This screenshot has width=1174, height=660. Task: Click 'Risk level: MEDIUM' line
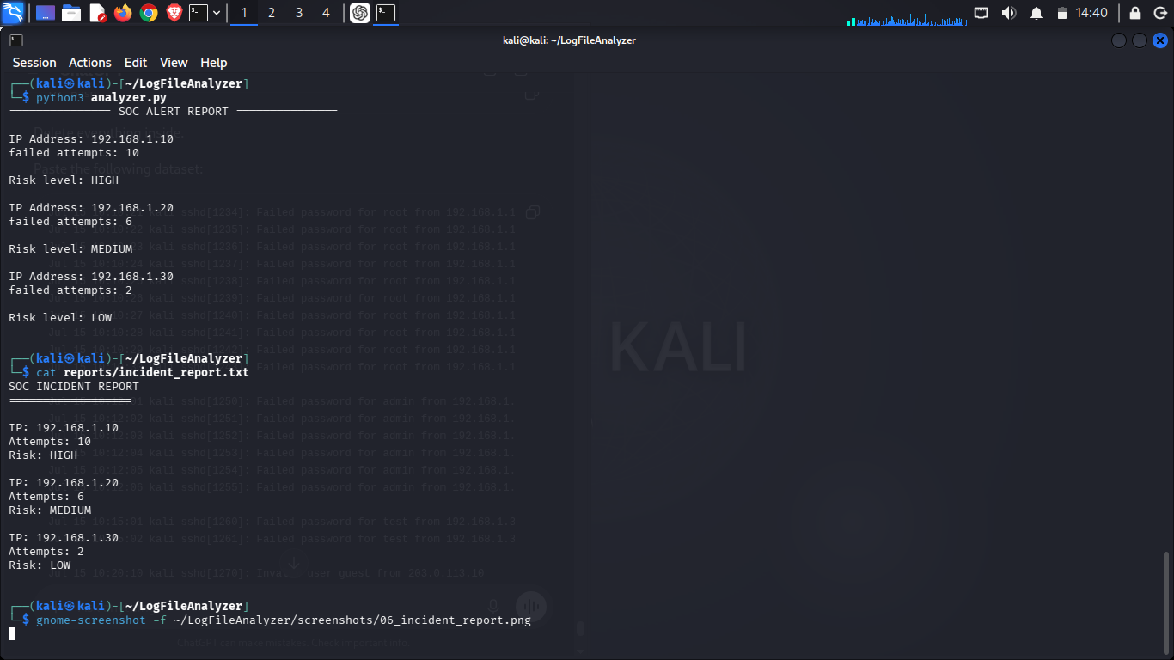(70, 248)
